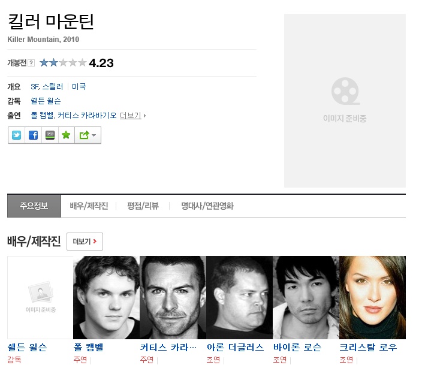Click the 바이론 로슨 name link
Viewport: 428px width, 380px height.
coord(297,348)
